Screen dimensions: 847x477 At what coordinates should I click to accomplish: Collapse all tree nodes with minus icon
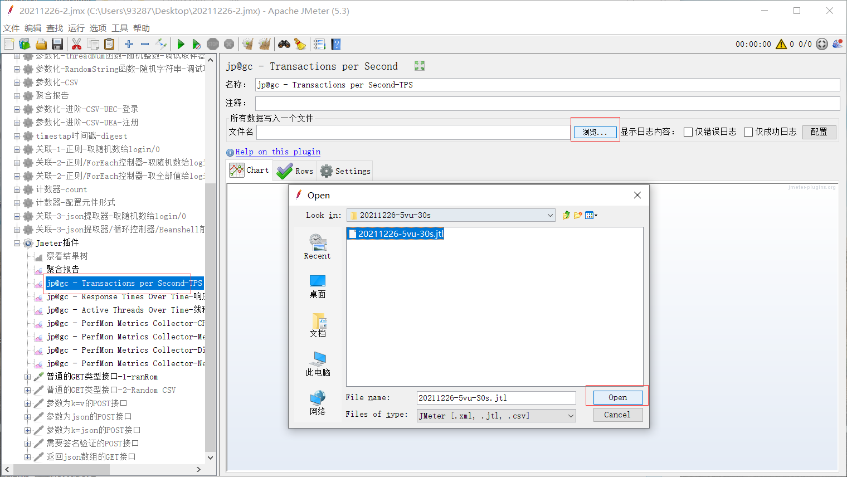pyautogui.click(x=145, y=44)
